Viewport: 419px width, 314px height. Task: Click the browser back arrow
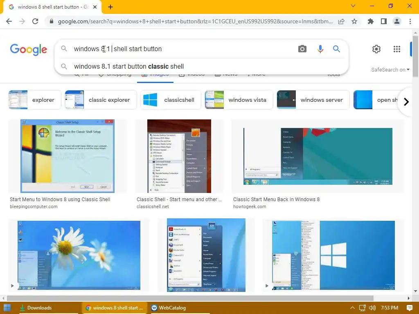(x=9, y=21)
